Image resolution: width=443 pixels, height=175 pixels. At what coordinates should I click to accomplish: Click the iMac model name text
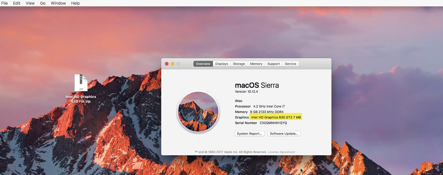point(238,101)
